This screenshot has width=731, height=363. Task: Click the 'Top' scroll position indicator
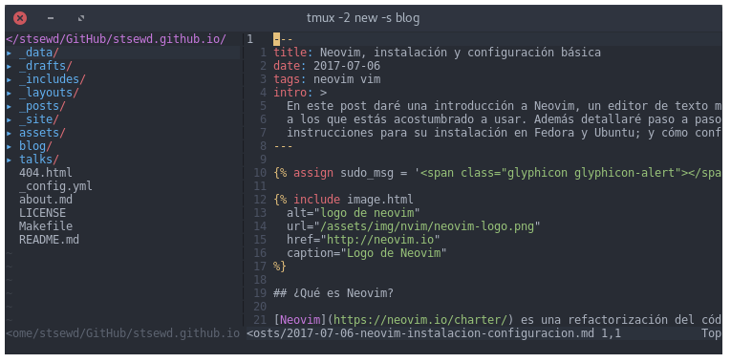pyautogui.click(x=711, y=333)
